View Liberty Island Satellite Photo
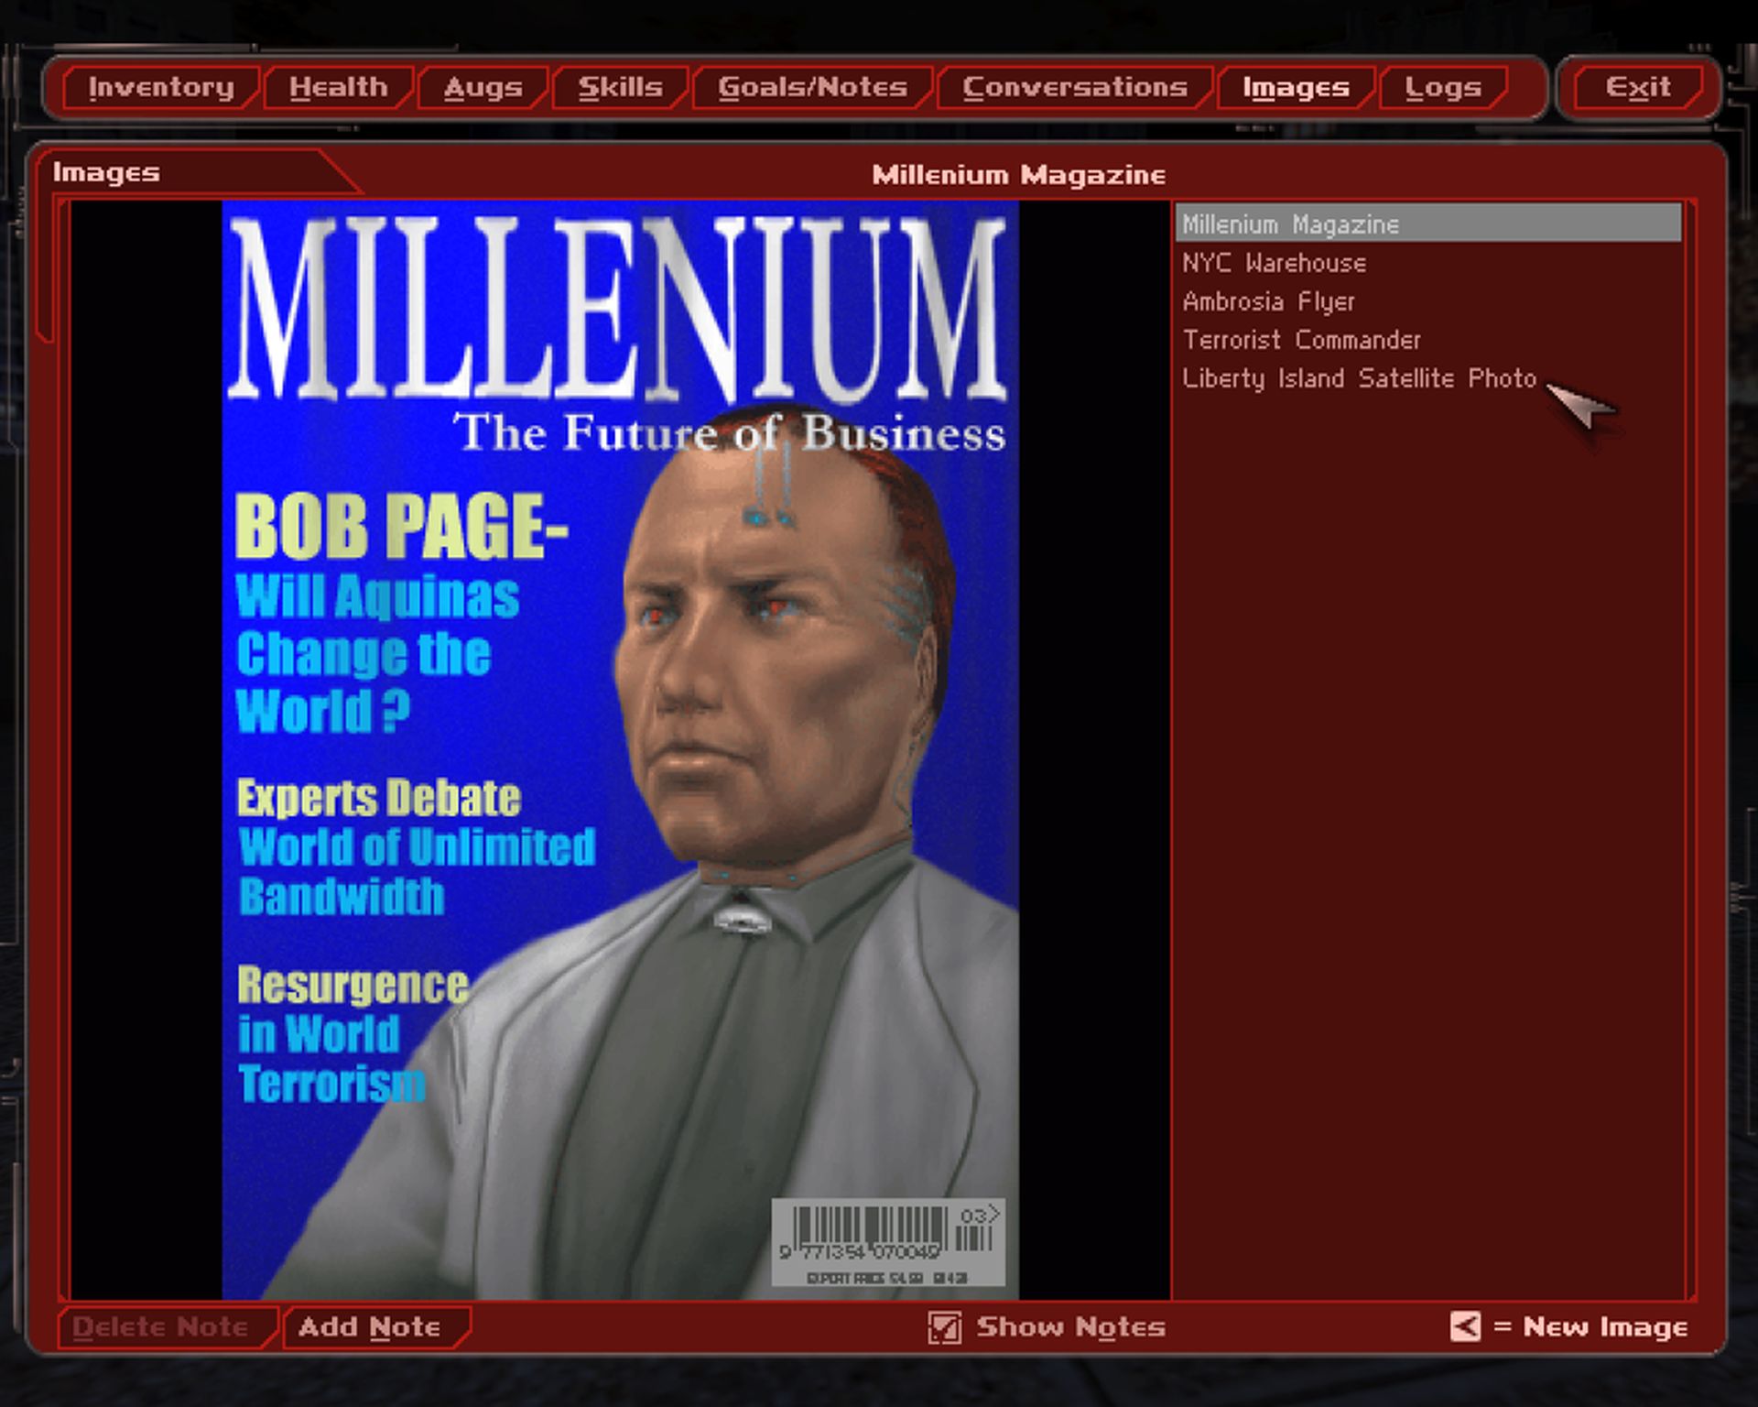Screen dimensions: 1758x1407 pos(1359,379)
